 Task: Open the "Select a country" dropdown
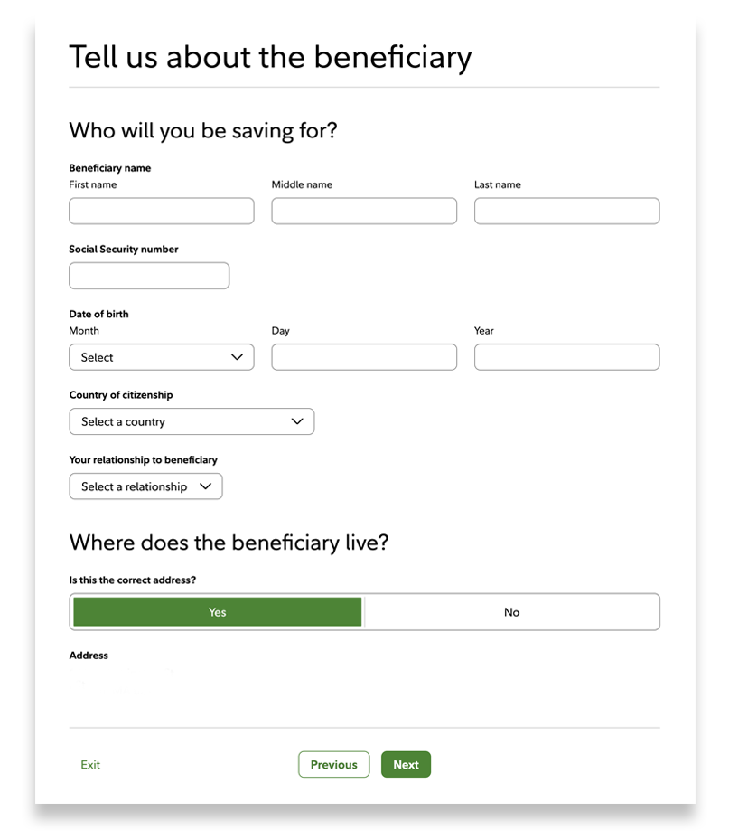pyautogui.click(x=191, y=421)
